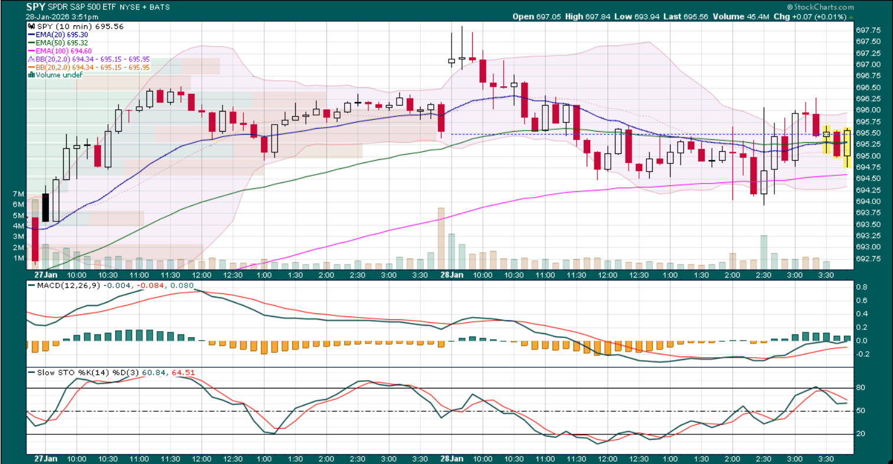893x464 pixels.
Task: Select the Volume undef legend entry
Action: (x=55, y=75)
